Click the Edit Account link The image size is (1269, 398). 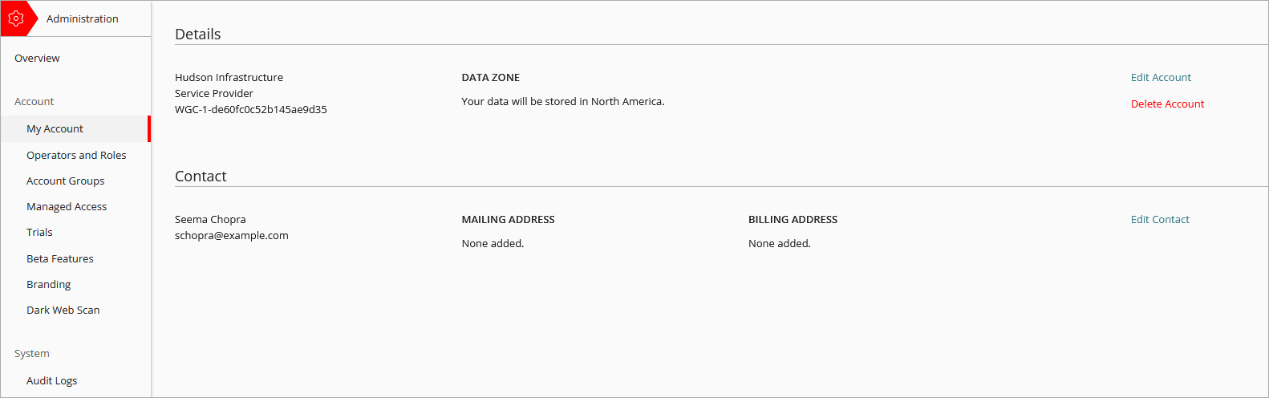click(1161, 78)
